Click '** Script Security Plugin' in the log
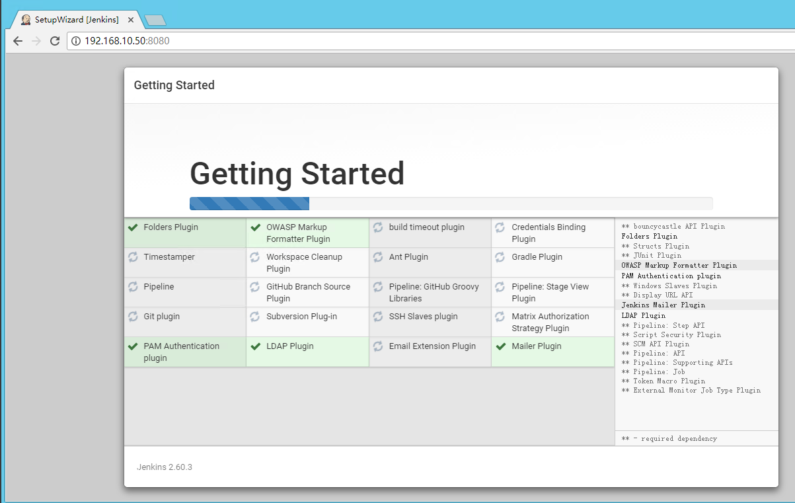Screen dimensions: 795x503 (x=671, y=335)
